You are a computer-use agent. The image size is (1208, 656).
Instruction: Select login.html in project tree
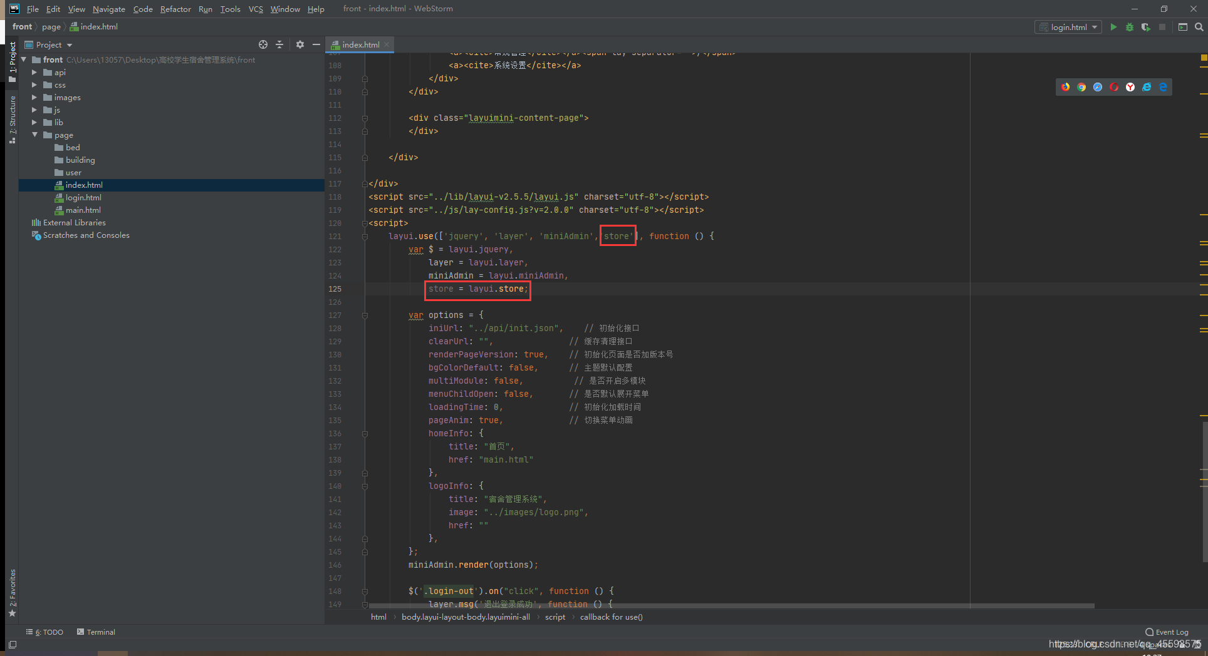(x=83, y=198)
